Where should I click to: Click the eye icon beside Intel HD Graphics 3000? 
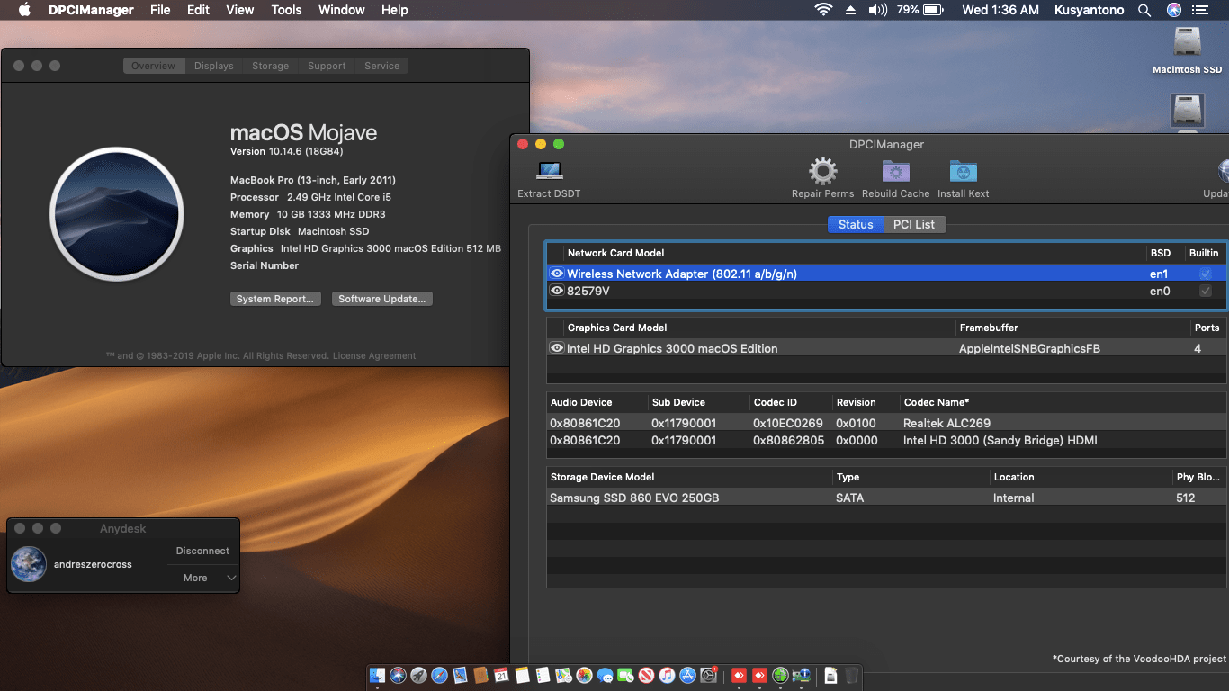click(557, 348)
